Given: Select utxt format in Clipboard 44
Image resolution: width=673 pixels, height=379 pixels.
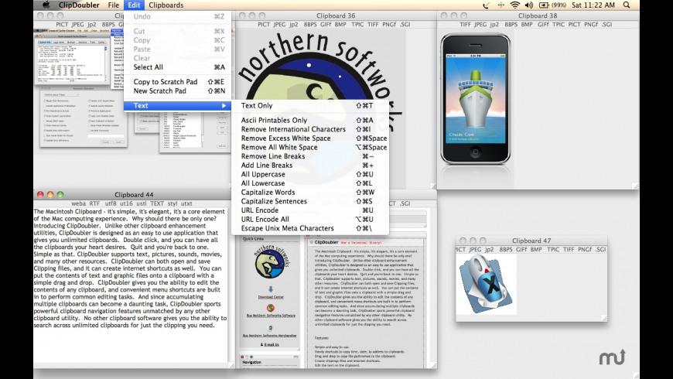Looking at the screenshot, I should (186, 203).
